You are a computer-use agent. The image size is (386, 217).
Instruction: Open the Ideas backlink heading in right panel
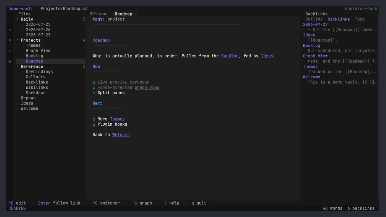tap(309, 35)
